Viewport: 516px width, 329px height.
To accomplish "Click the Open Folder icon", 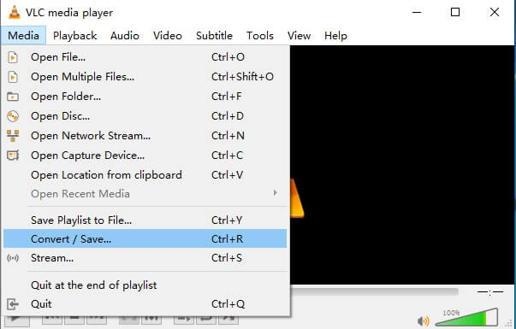I will (x=13, y=97).
